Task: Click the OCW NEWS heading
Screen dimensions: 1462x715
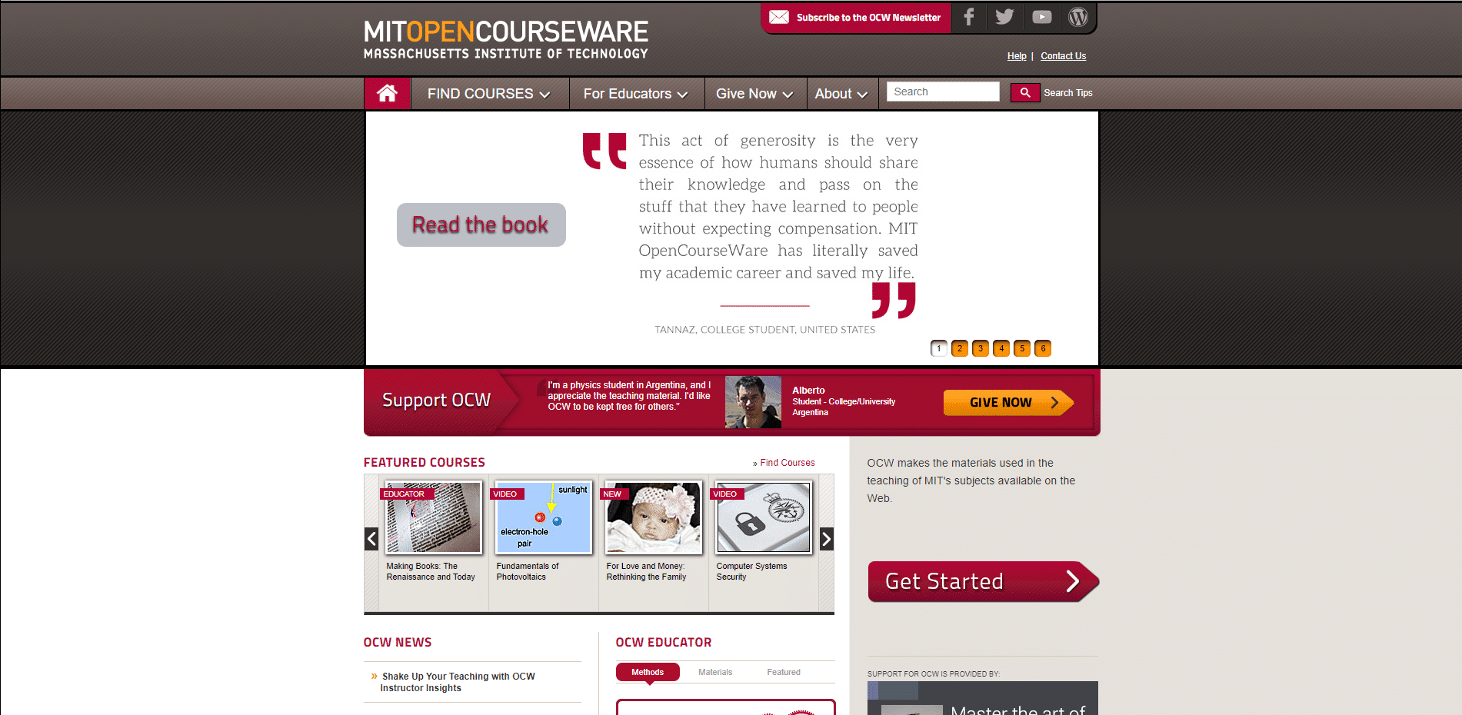Action: (x=398, y=642)
